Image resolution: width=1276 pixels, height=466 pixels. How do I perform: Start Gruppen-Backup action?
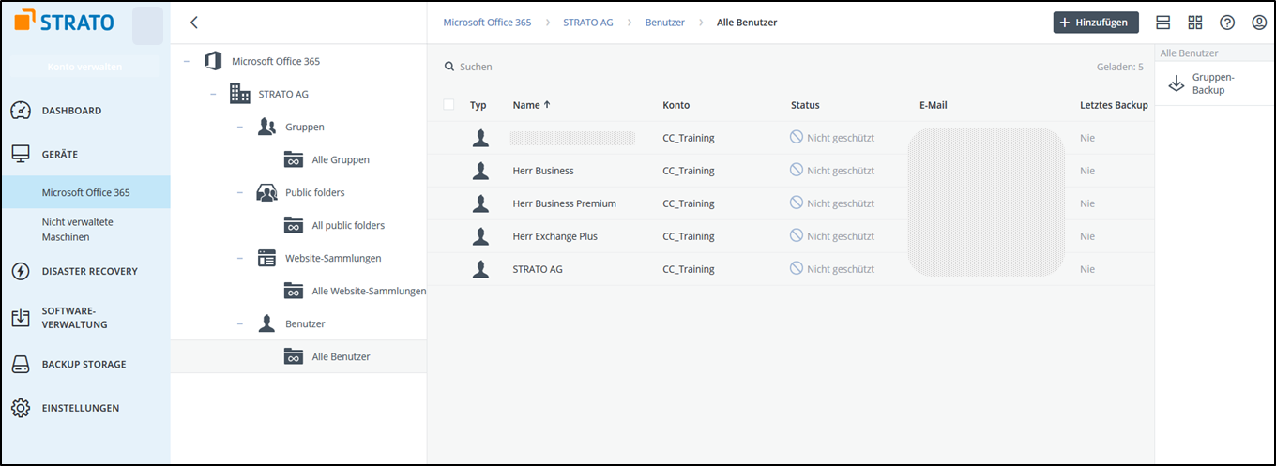(1215, 83)
